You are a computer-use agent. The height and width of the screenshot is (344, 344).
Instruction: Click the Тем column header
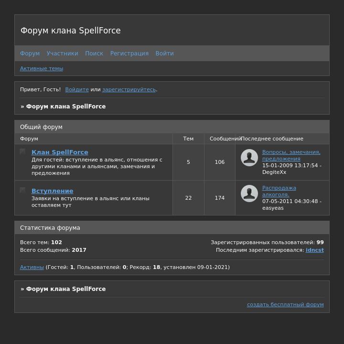[x=188, y=139]
